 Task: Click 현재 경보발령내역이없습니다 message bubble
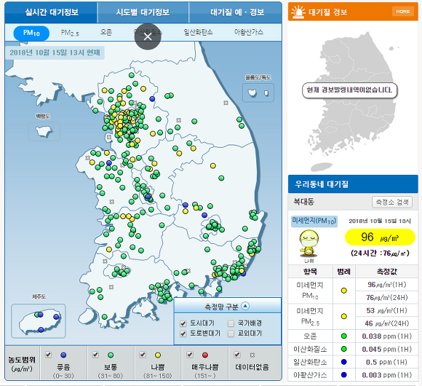click(x=349, y=90)
